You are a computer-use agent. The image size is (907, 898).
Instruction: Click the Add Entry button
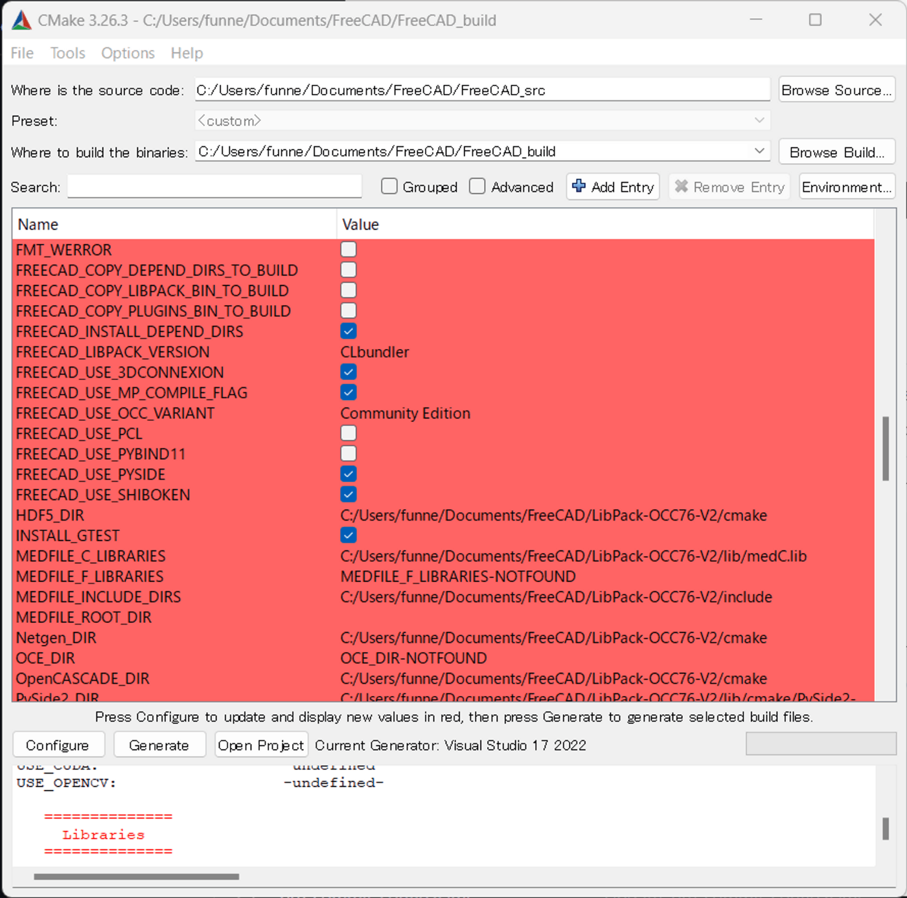coord(613,186)
